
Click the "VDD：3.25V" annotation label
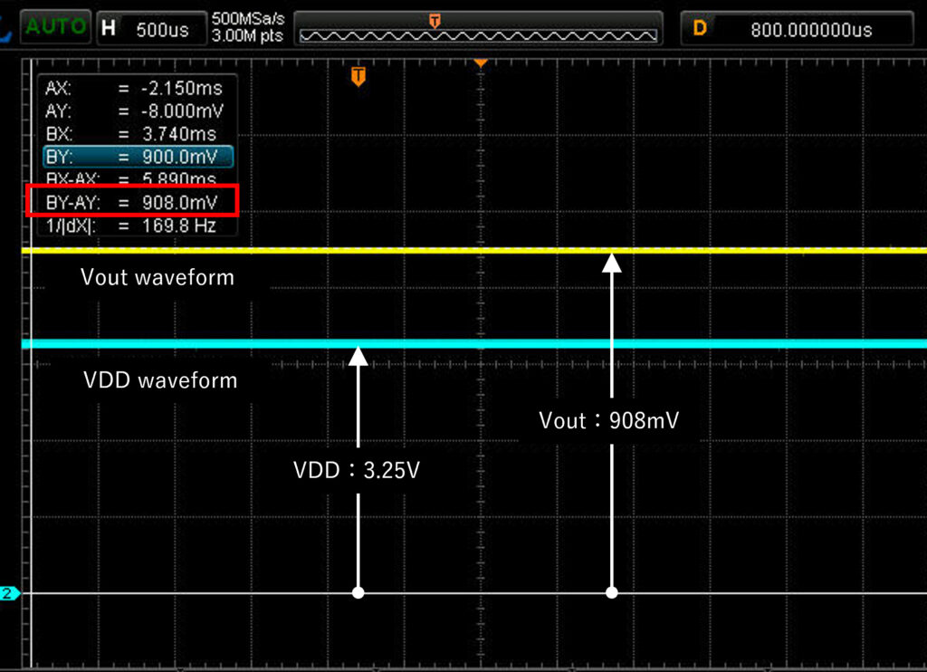pyautogui.click(x=358, y=471)
